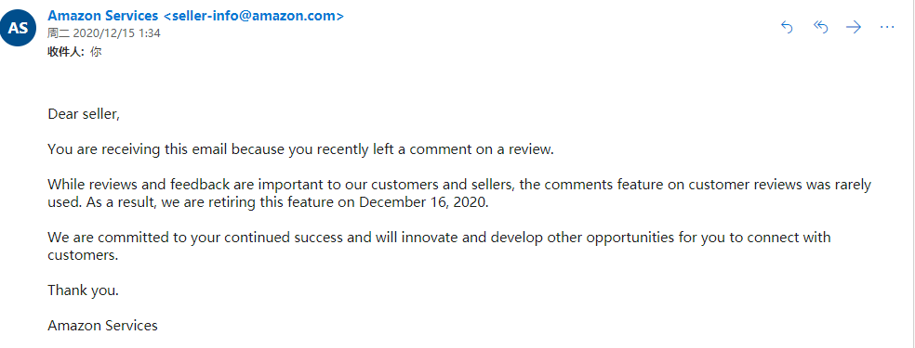Image resolution: width=915 pixels, height=348 pixels.
Task: Forward this email using the right arrow
Action: point(854,27)
